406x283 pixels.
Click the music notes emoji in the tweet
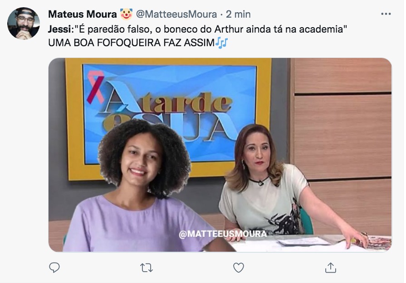(221, 43)
